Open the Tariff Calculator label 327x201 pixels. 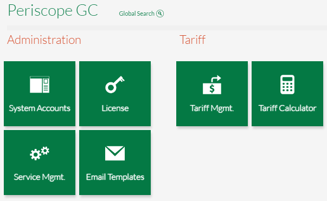point(287,108)
